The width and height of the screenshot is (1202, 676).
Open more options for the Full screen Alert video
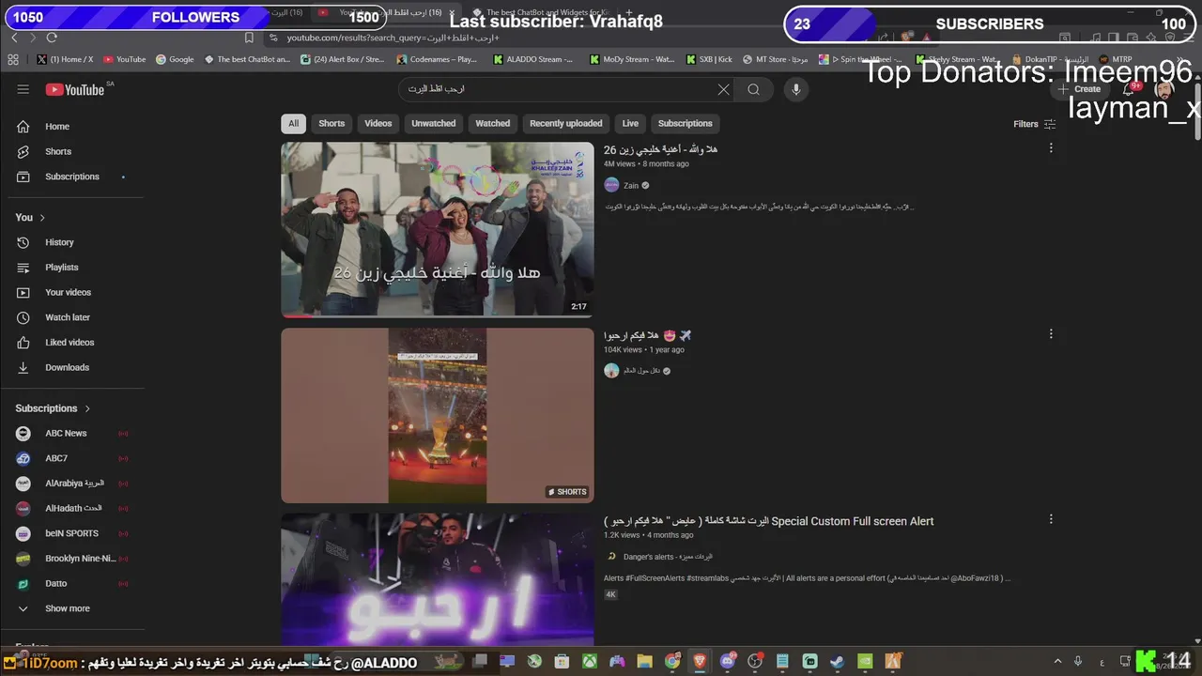1051,519
